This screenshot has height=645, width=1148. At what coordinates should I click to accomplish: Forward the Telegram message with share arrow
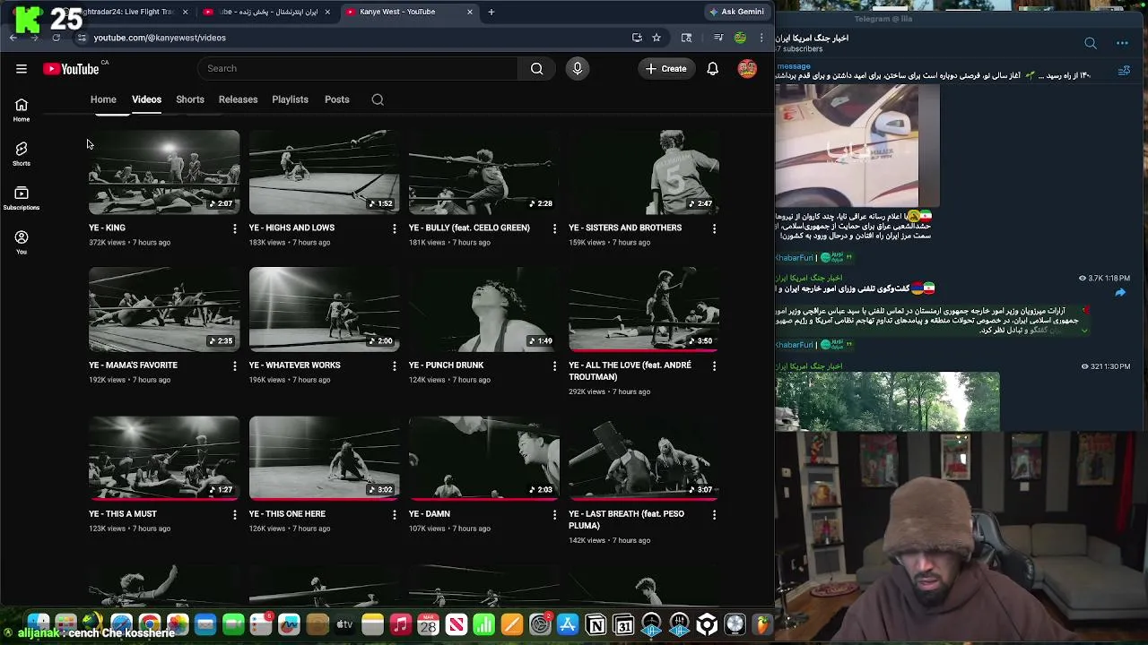(1120, 293)
